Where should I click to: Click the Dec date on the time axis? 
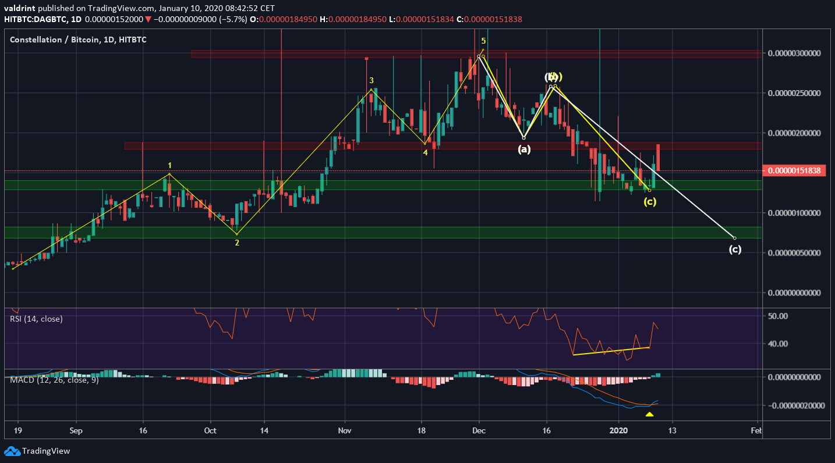tap(479, 431)
